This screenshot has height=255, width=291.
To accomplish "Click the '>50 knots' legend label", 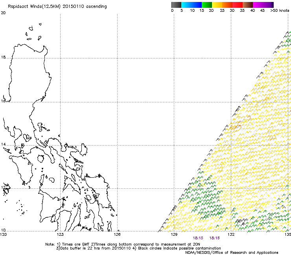I will [x=280, y=11].
